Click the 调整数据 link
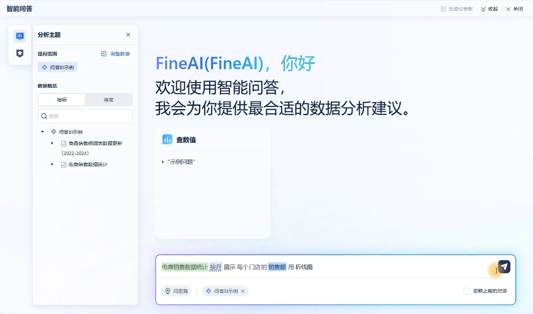 coord(120,54)
